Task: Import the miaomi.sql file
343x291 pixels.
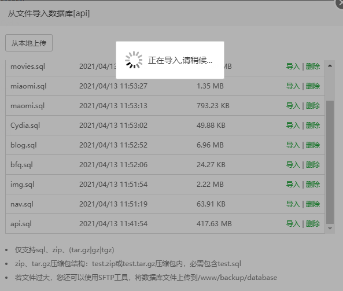Action: 293,86
